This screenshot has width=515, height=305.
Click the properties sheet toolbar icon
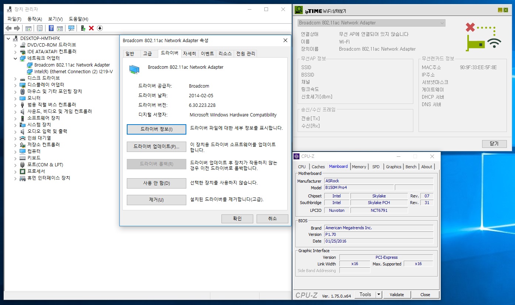(x=40, y=28)
